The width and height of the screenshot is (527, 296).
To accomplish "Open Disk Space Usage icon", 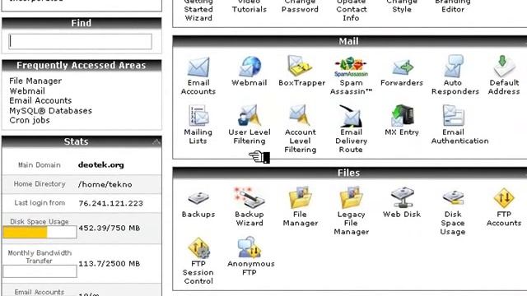I will [x=453, y=197].
